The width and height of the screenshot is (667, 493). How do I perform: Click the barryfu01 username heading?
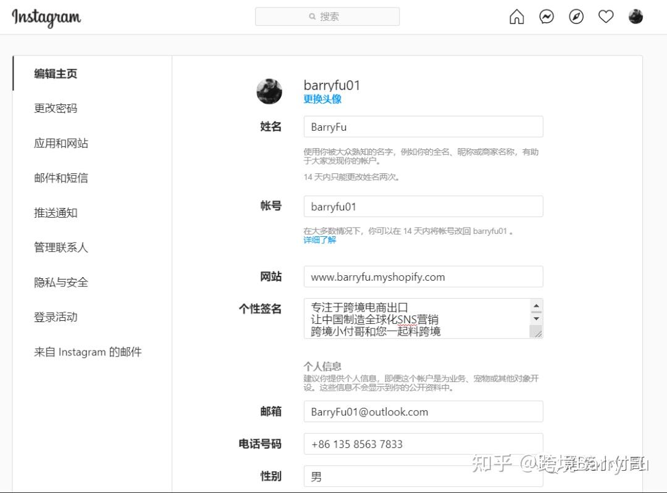[332, 85]
